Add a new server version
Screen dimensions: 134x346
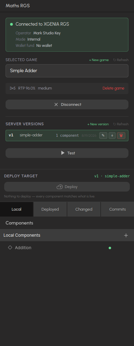pyautogui.click(x=98, y=124)
